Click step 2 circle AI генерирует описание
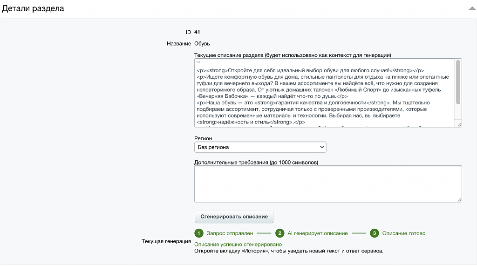This screenshot has height=266, width=477. 279,233
